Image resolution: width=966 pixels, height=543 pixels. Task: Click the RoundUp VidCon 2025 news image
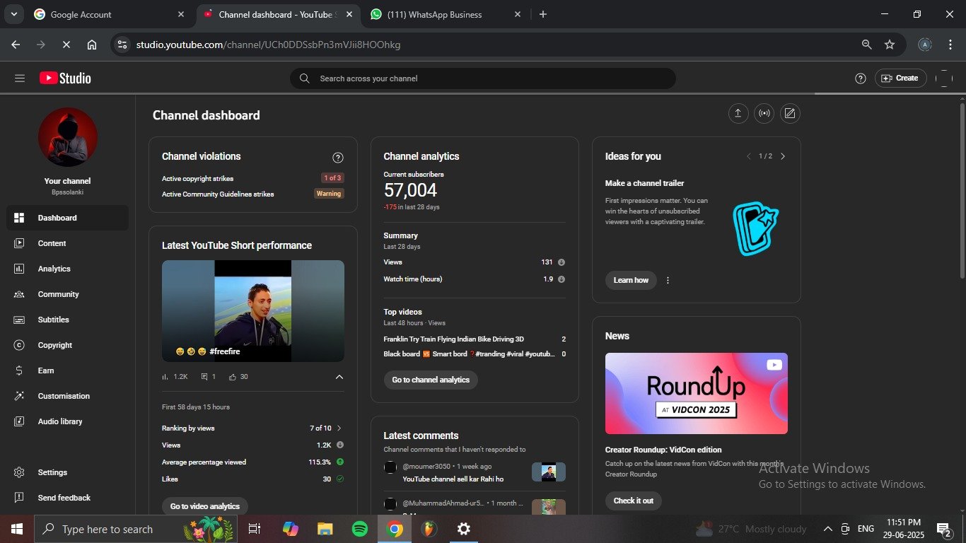click(x=697, y=393)
